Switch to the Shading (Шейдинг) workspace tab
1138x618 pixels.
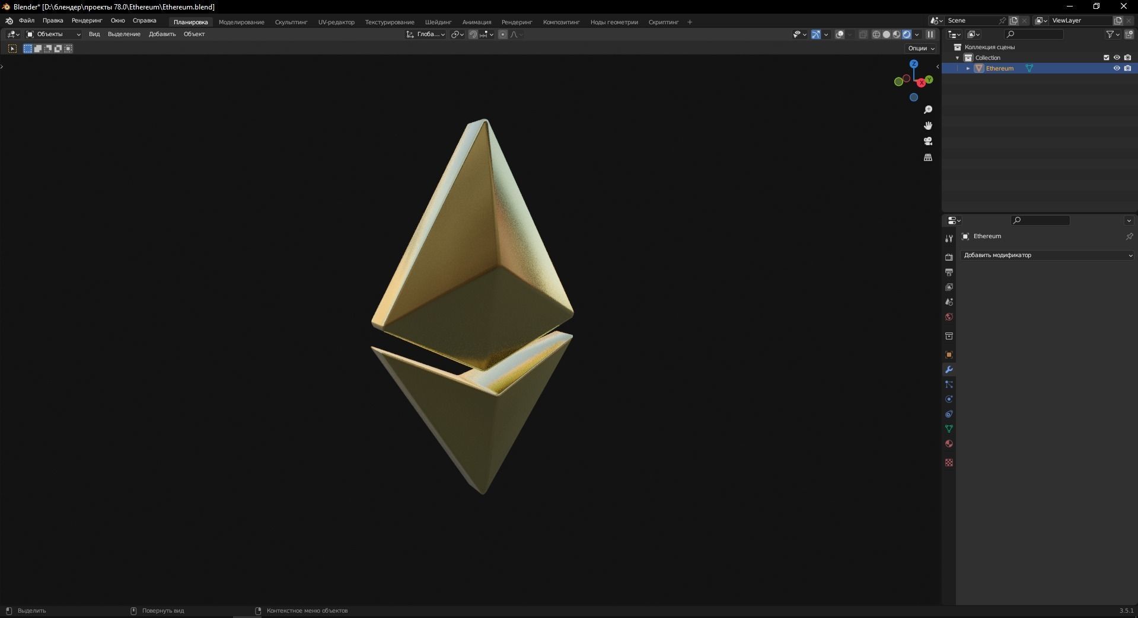click(x=438, y=23)
